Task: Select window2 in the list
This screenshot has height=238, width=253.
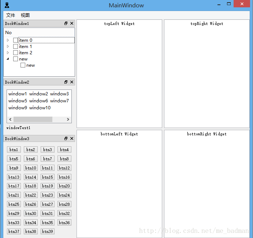Action: click(38, 94)
